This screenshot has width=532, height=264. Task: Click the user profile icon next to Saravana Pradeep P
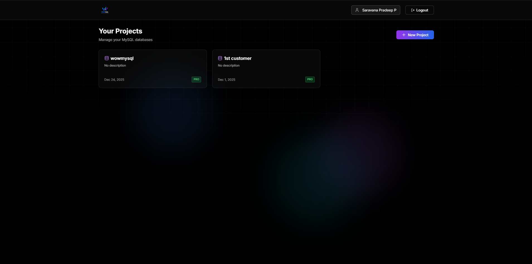click(x=357, y=10)
